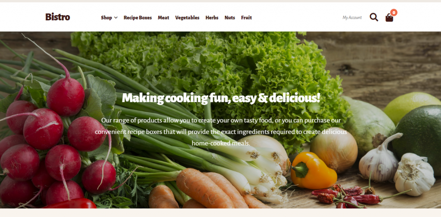This screenshot has height=217, width=441.
Task: Click the orange cart count badge
Action: [x=394, y=13]
